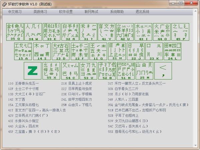Open the 中文练习 menu
This screenshot has height=150, width=200.
(x=15, y=12)
